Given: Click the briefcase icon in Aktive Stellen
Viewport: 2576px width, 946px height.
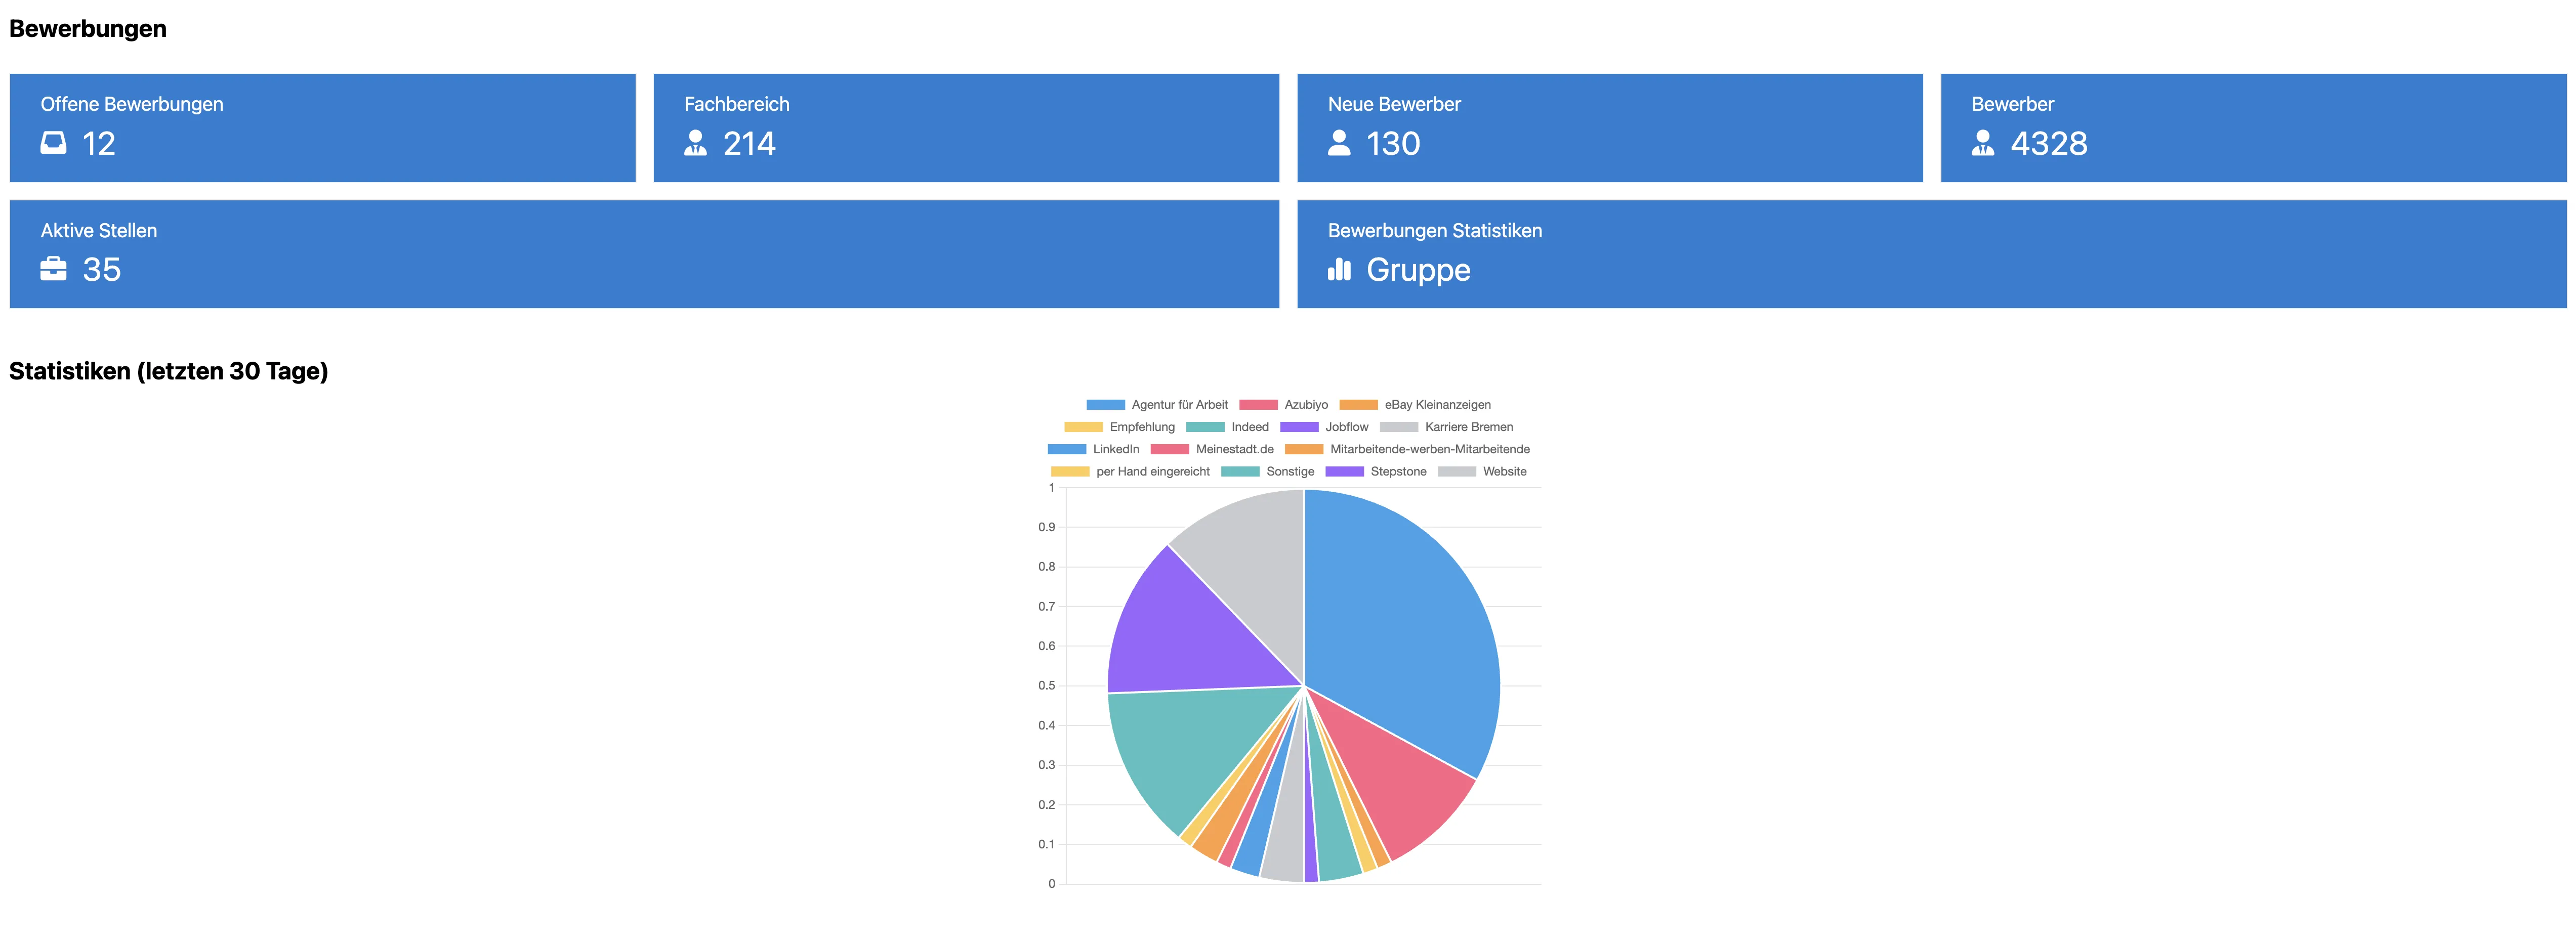Looking at the screenshot, I should tap(53, 269).
